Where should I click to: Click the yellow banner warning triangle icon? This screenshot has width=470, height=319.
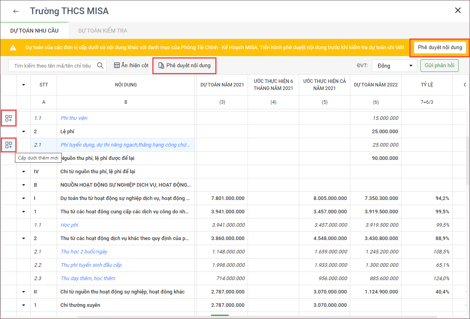click(x=13, y=48)
